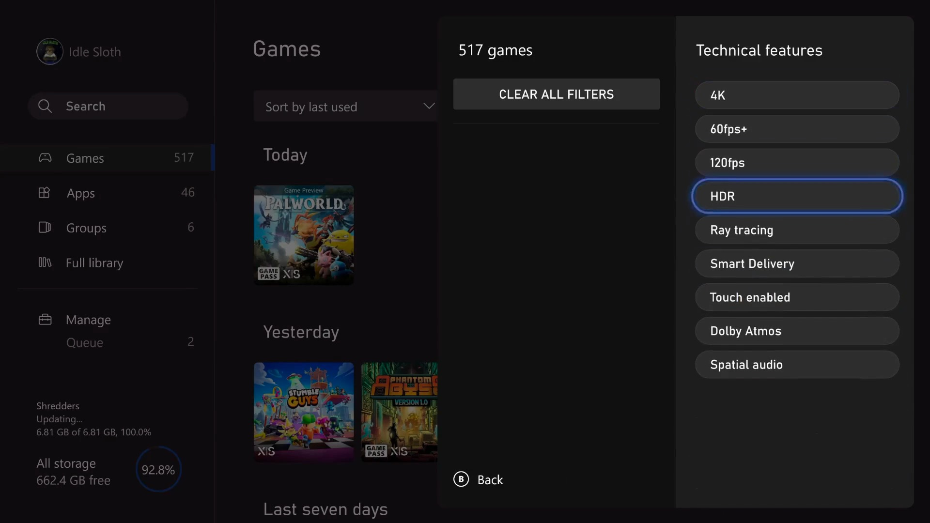Open the Queue menu item
This screenshot has width=930, height=523.
point(85,342)
